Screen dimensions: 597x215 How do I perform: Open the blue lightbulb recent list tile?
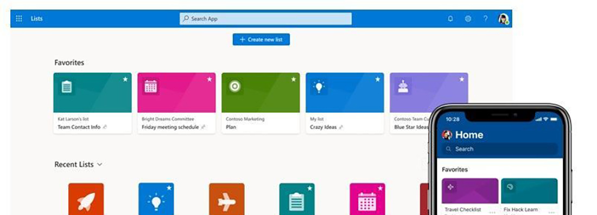(156, 199)
